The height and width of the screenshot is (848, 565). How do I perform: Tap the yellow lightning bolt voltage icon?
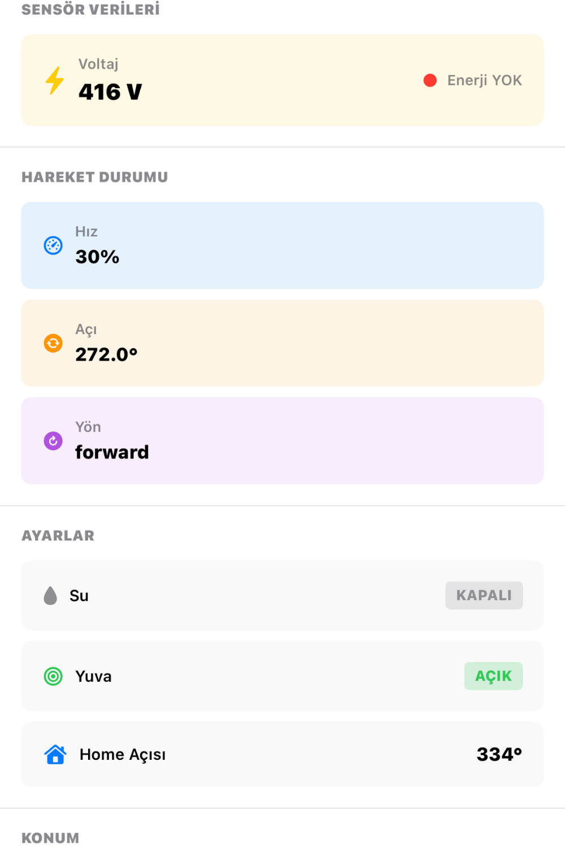coord(55,80)
